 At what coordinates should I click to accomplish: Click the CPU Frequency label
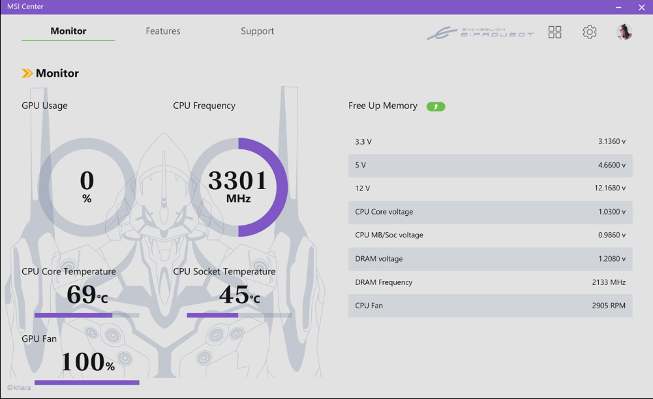pyautogui.click(x=204, y=106)
